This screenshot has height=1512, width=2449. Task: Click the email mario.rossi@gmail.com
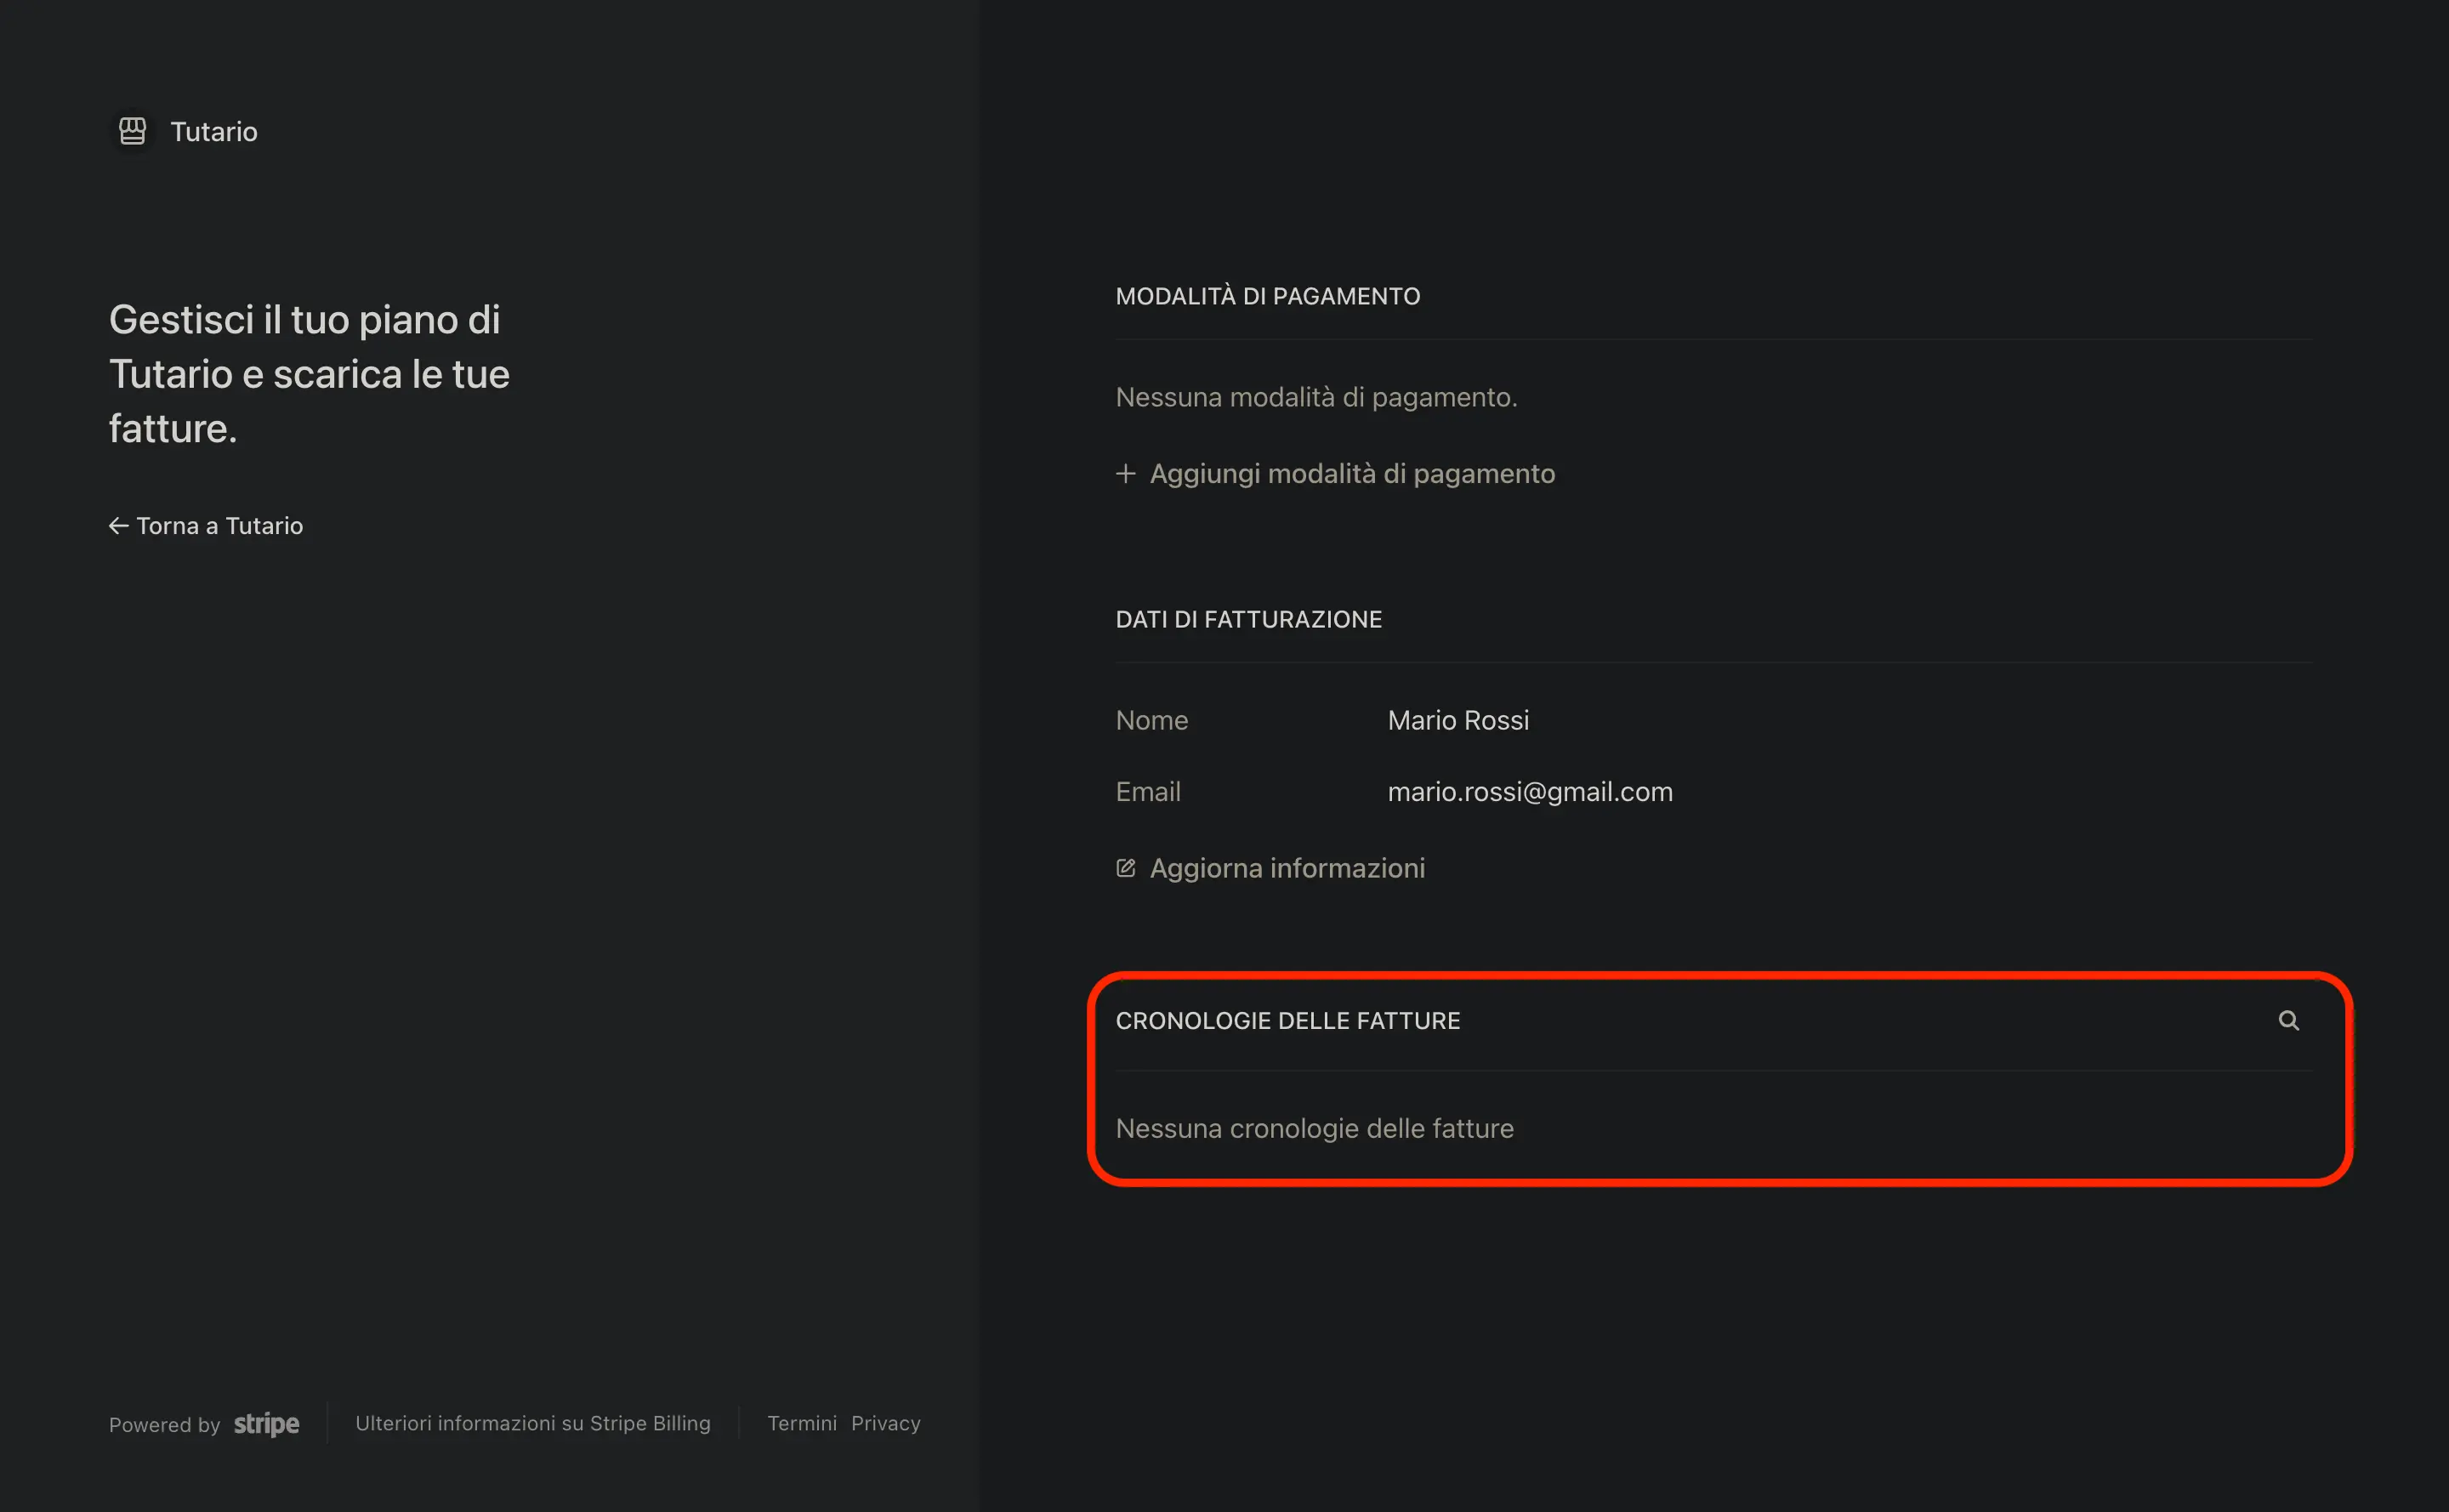pyautogui.click(x=1529, y=792)
